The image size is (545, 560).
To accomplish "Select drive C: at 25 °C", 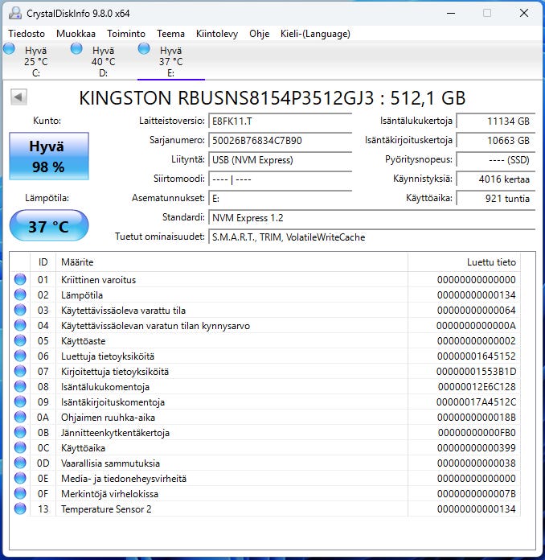I will (x=35, y=61).
